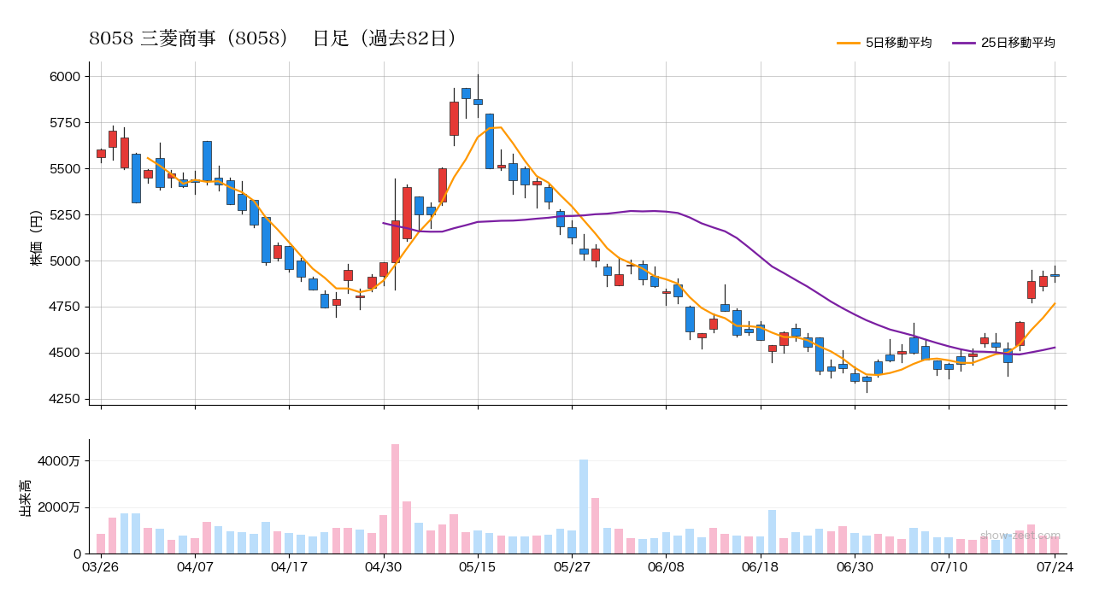The width and height of the screenshot is (1111, 615).
Task: Select the 5250 price tick label
Action: tap(65, 215)
